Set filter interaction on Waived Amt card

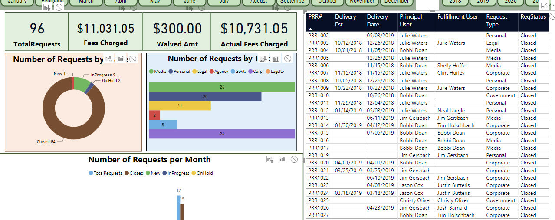(190, 7)
